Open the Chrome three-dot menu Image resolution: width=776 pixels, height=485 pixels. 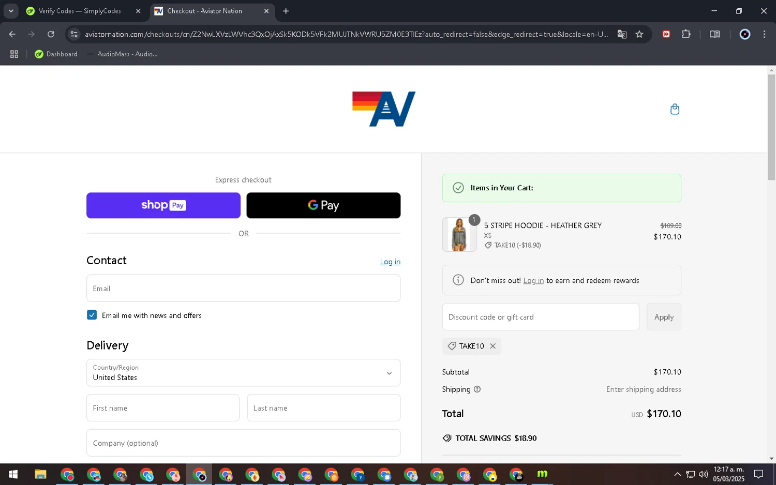[764, 34]
